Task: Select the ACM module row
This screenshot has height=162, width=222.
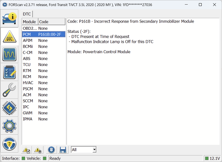Action: click(x=44, y=95)
